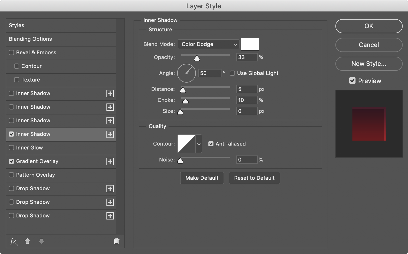408x254 pixels.
Task: Open the Blend Mode dropdown
Action: [x=208, y=44]
